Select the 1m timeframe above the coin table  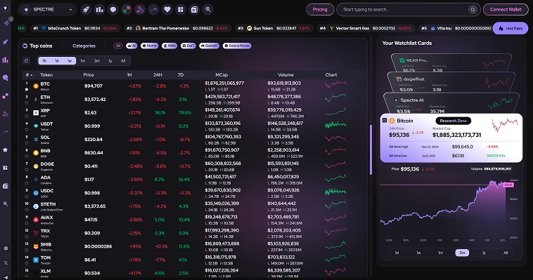tap(82, 61)
